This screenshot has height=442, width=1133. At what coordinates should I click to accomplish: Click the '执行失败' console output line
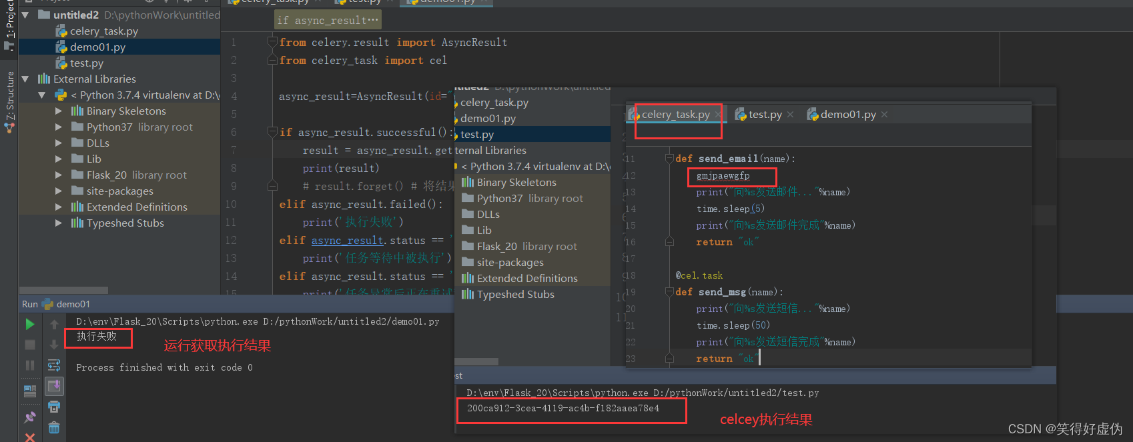(x=97, y=336)
